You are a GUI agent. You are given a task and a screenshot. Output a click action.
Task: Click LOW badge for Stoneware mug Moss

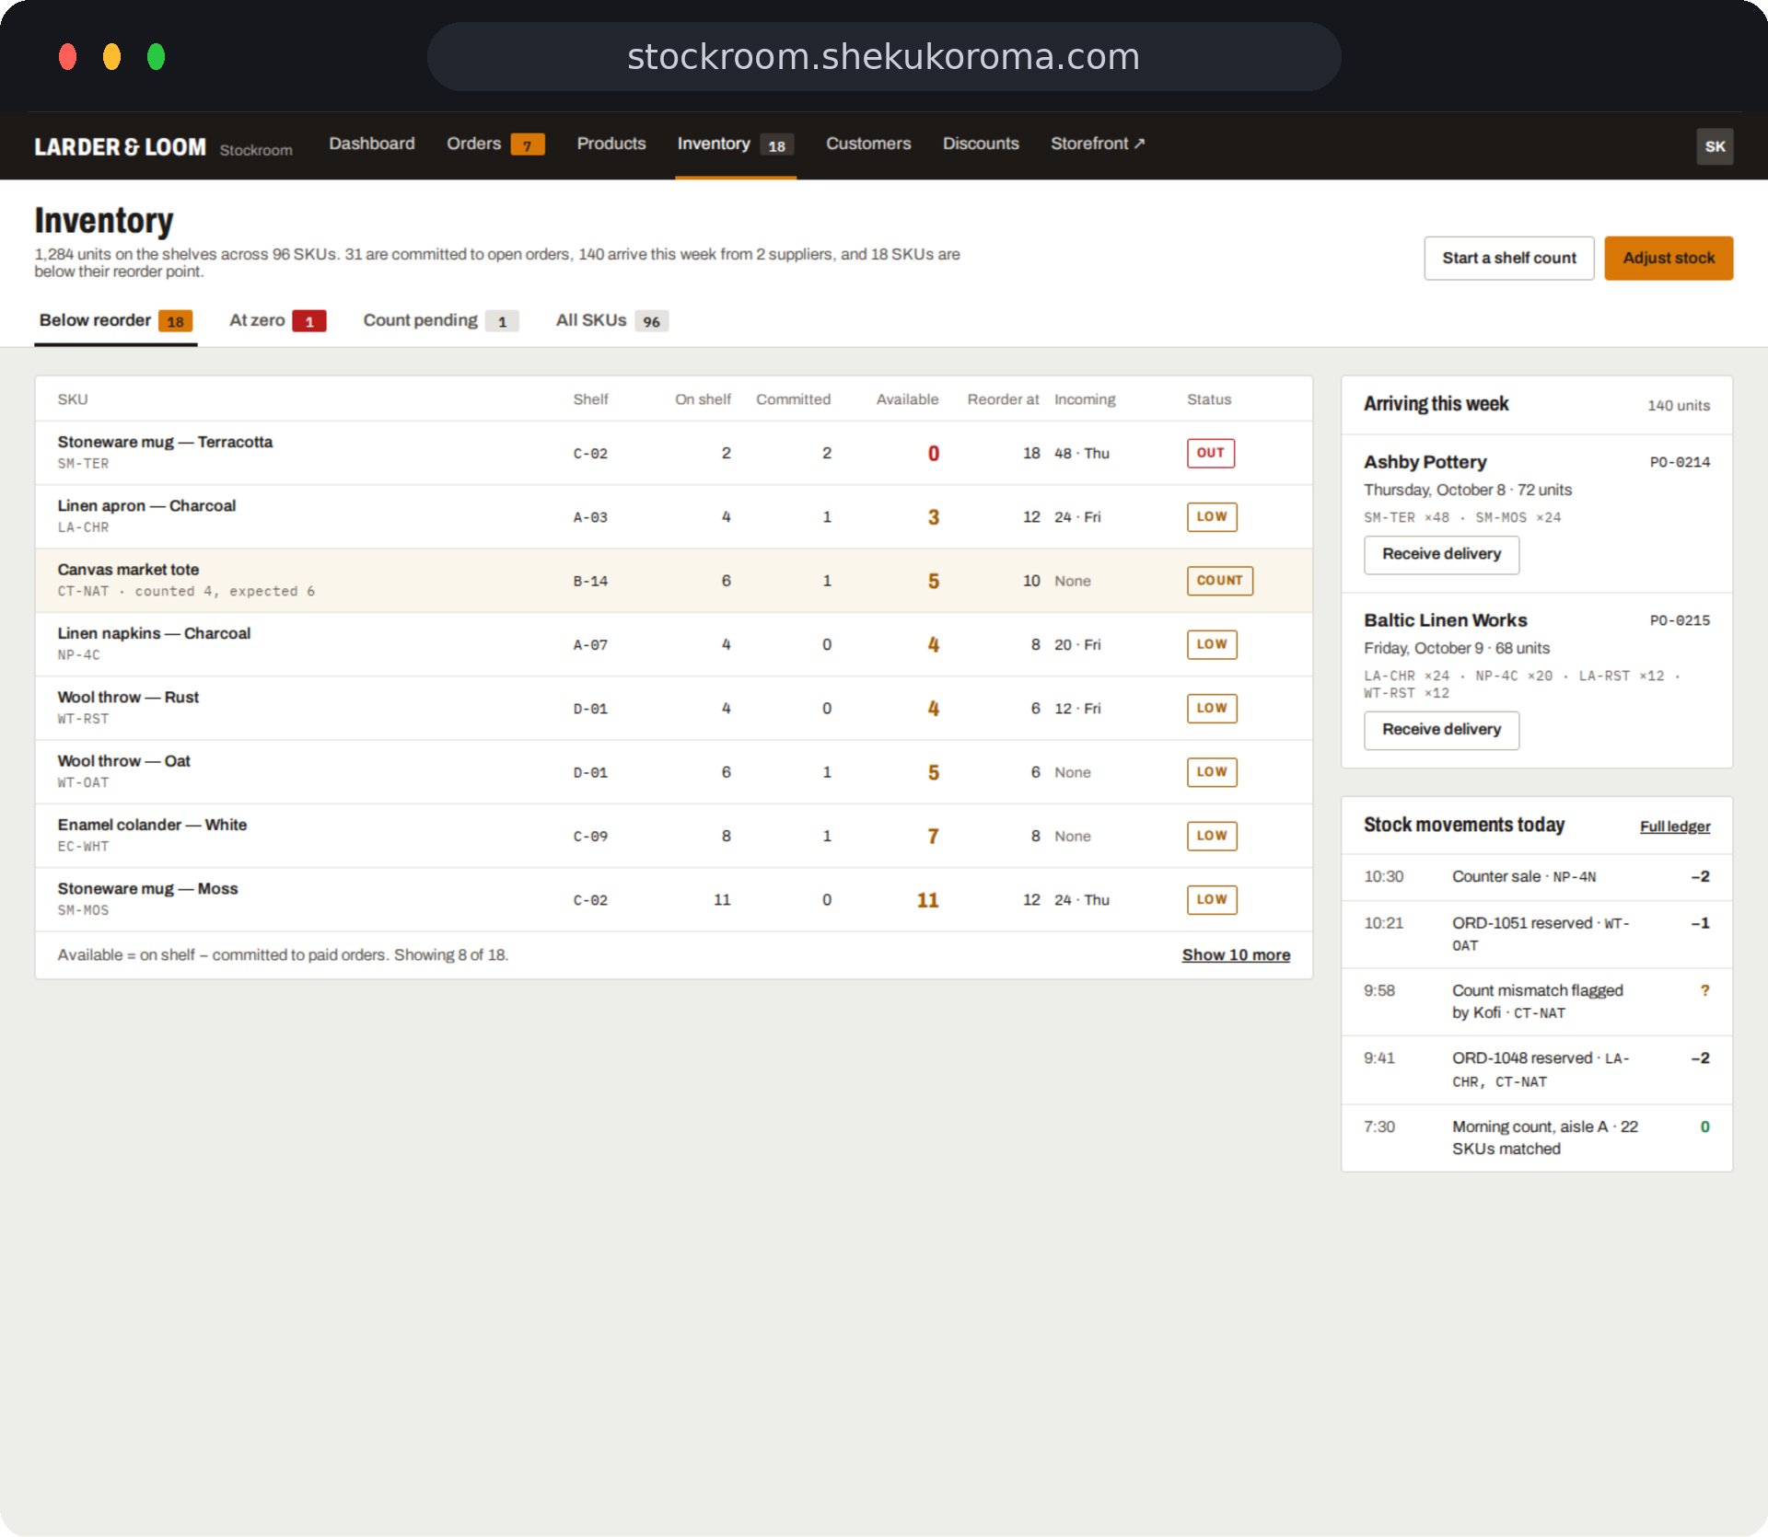point(1211,900)
